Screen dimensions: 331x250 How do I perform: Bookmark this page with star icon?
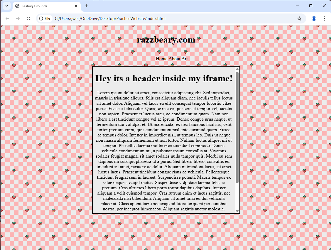click(x=299, y=18)
